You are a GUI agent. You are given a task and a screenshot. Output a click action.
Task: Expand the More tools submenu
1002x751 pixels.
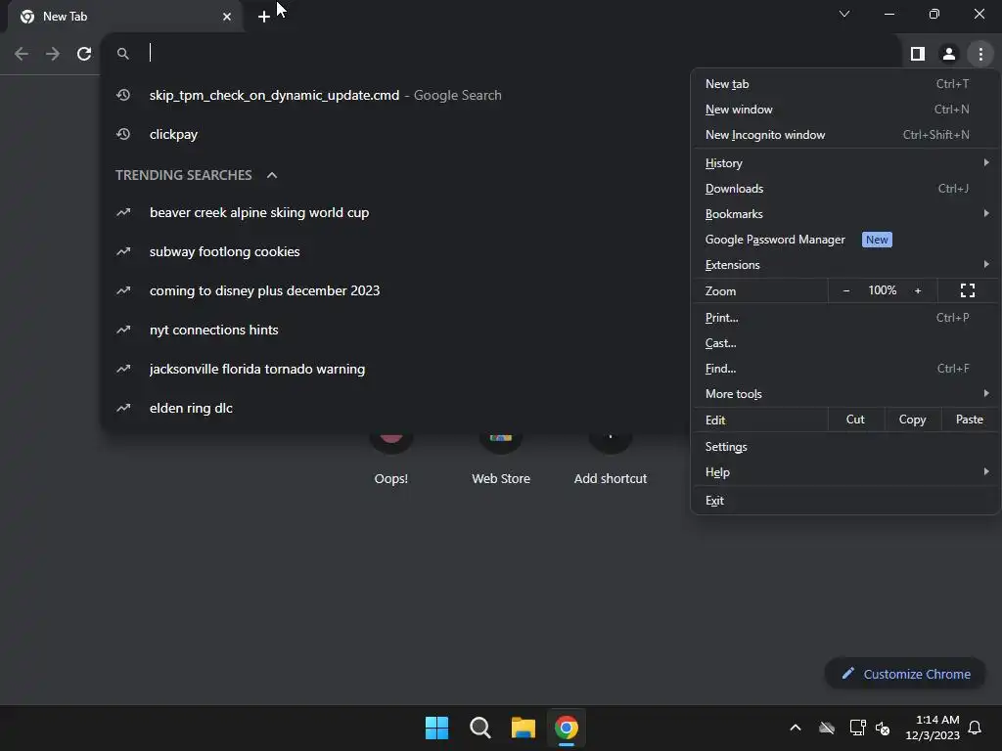click(845, 394)
